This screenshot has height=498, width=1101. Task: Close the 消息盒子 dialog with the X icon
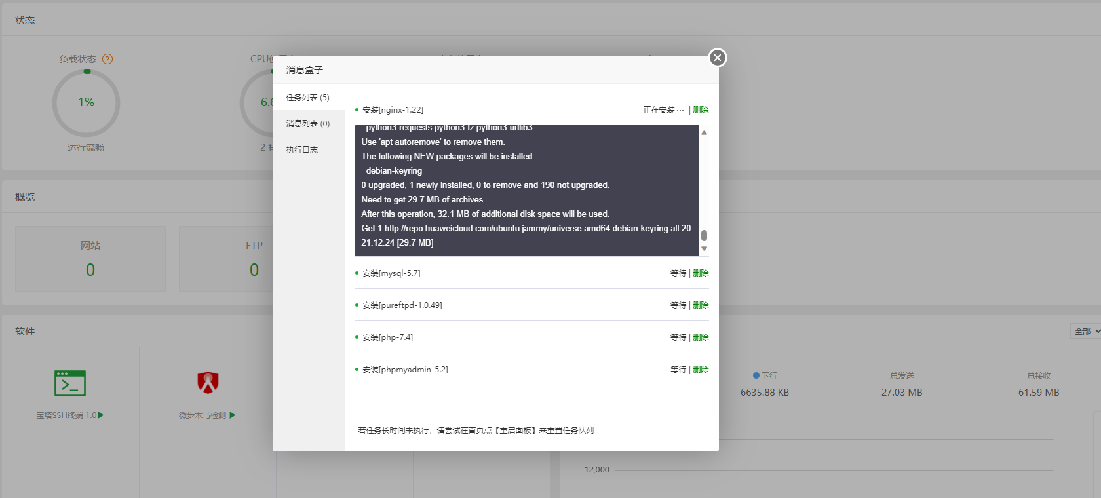click(718, 58)
